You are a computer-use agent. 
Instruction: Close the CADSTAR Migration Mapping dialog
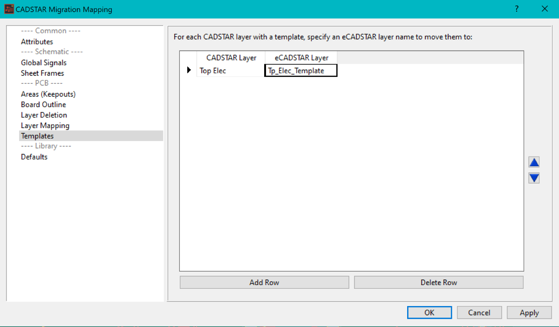click(x=544, y=9)
